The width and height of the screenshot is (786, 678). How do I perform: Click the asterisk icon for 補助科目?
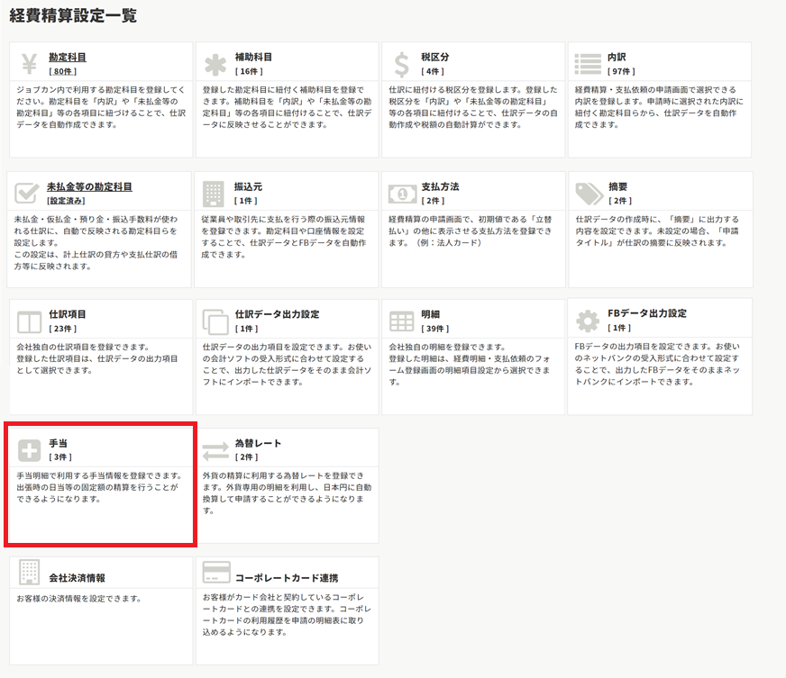pos(215,64)
